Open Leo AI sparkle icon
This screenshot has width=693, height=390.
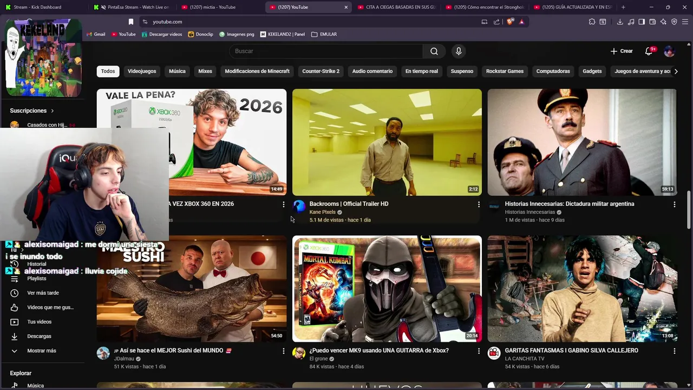663,22
